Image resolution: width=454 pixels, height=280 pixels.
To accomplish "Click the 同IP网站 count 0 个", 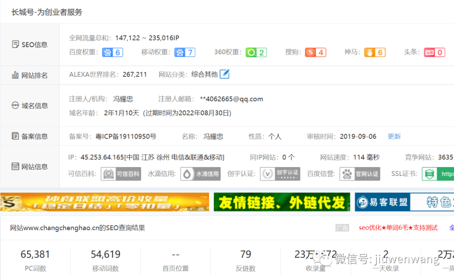I will click(288, 157).
